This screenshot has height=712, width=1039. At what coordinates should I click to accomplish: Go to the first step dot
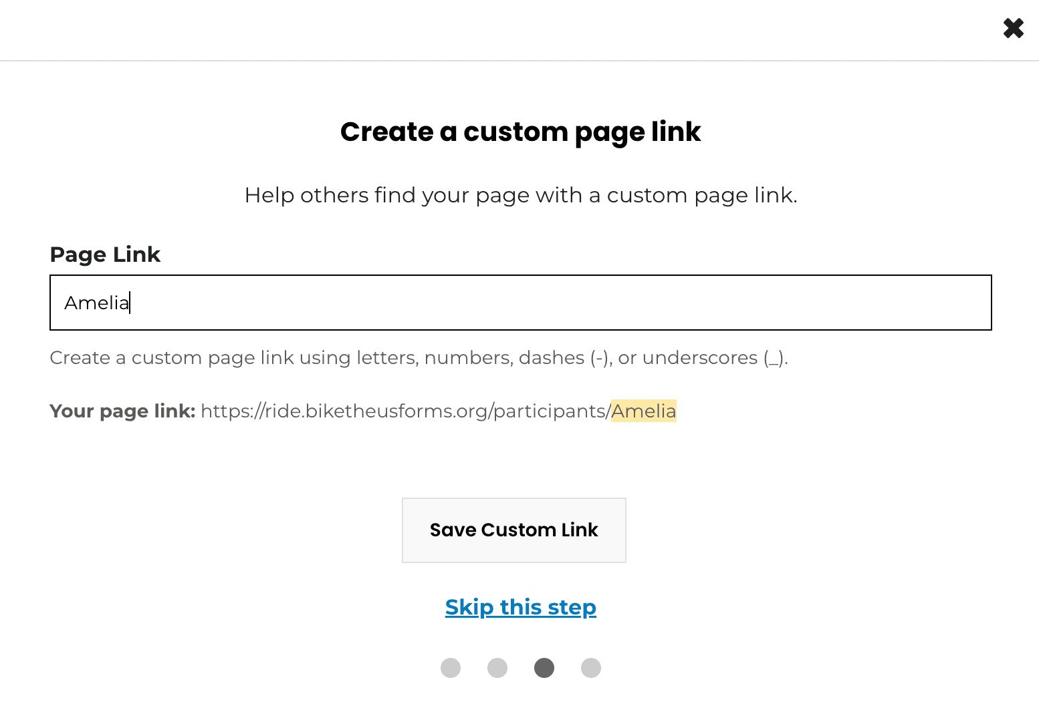pos(451,668)
